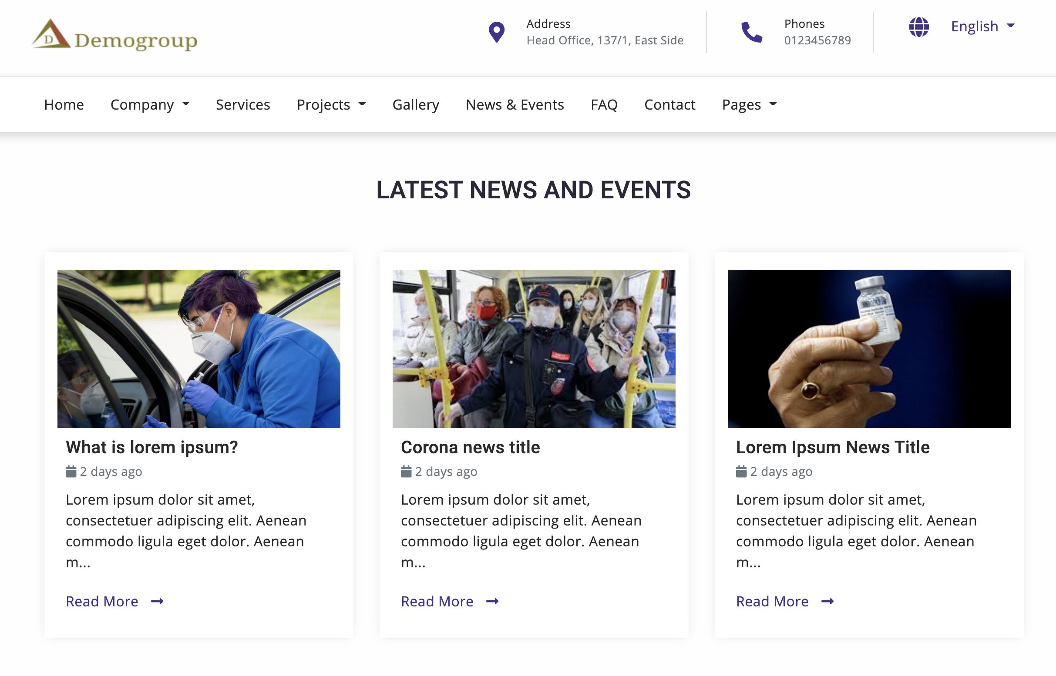This screenshot has height=676, width=1056.
Task: Click the masked bus passengers photo
Action: 534,348
